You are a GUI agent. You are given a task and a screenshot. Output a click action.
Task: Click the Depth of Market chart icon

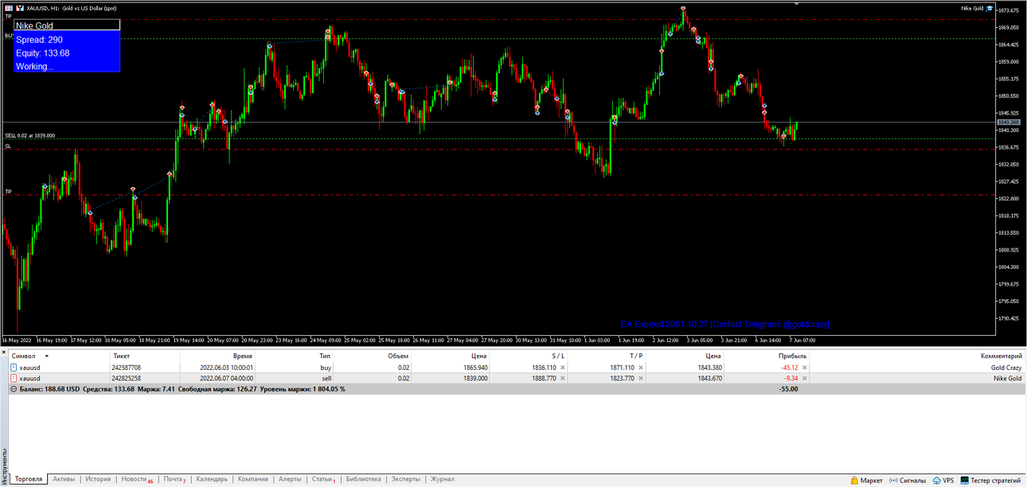point(20,8)
